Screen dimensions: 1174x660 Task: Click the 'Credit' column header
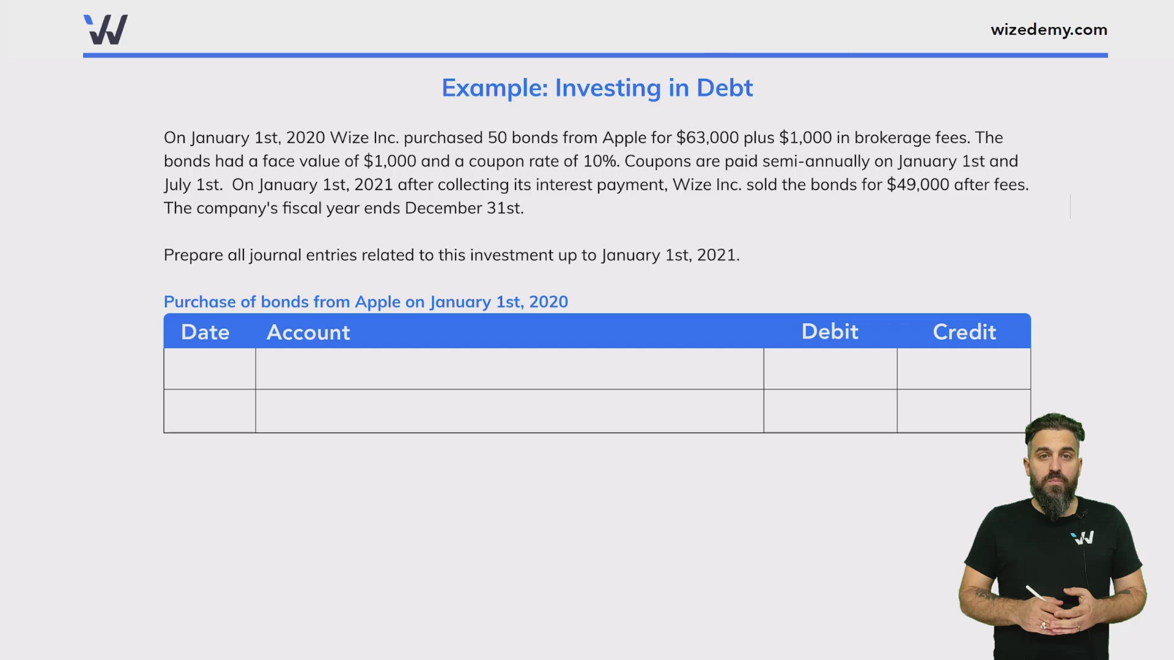tap(964, 332)
